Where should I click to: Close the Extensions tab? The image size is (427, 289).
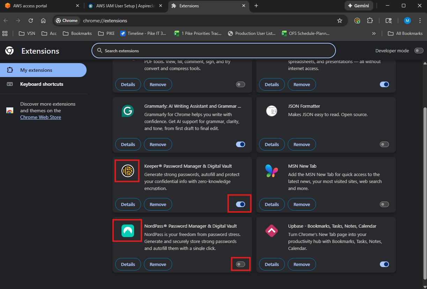pyautogui.click(x=243, y=6)
